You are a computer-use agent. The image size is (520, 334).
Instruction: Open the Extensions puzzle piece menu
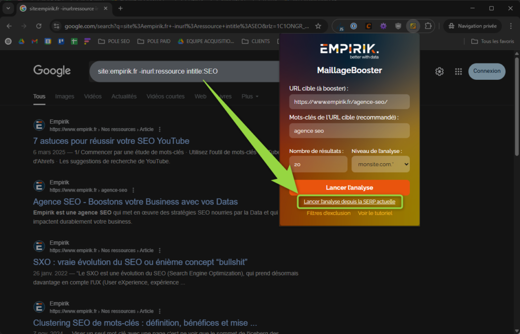(x=428, y=26)
